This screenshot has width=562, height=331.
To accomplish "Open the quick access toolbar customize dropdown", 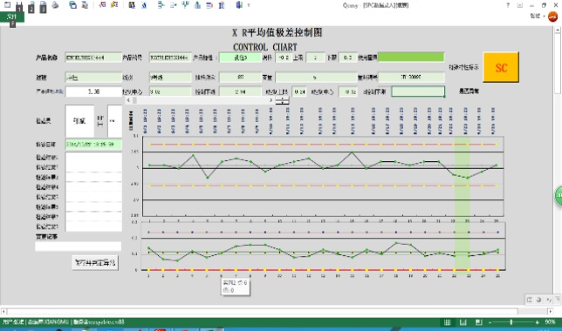I will [249, 5].
